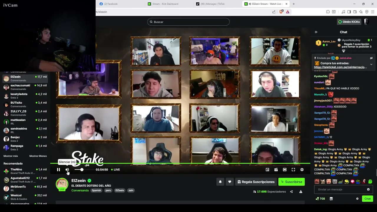Viewport: 377px width, 212px height.
Task: Check the 708 channel points balance
Action: (x=320, y=199)
